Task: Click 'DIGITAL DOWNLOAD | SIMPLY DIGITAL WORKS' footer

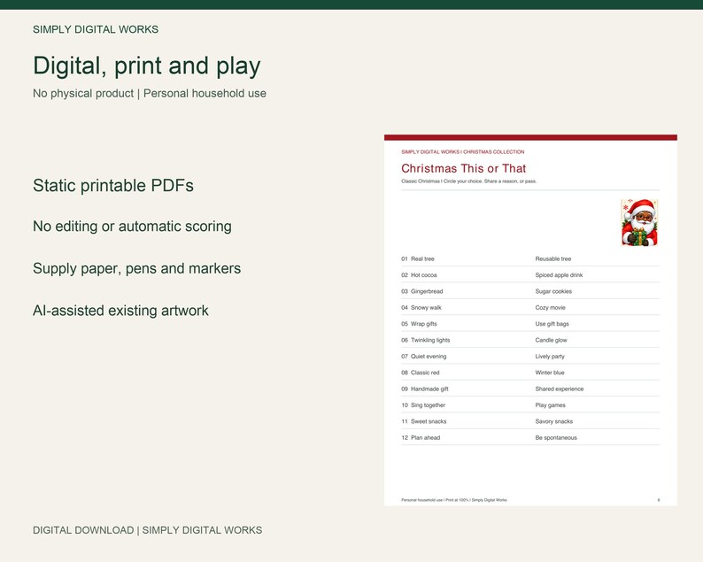Action: point(148,530)
